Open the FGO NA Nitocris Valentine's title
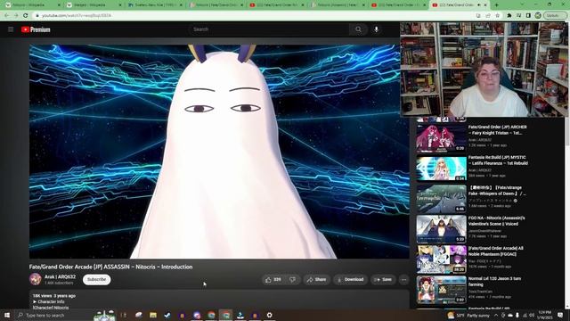The width and height of the screenshot is (570, 321). (x=497, y=221)
